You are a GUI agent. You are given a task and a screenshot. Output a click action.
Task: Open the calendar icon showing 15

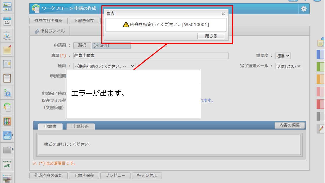click(x=7, y=21)
